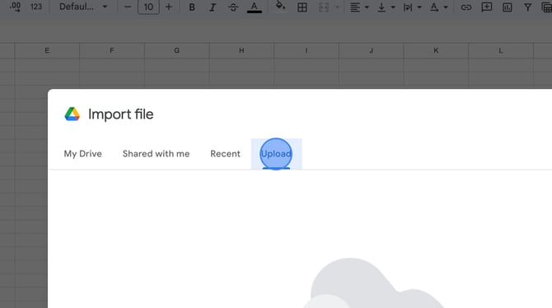Select column F header
Viewport: 552px width, 308px height.
pyautogui.click(x=112, y=50)
